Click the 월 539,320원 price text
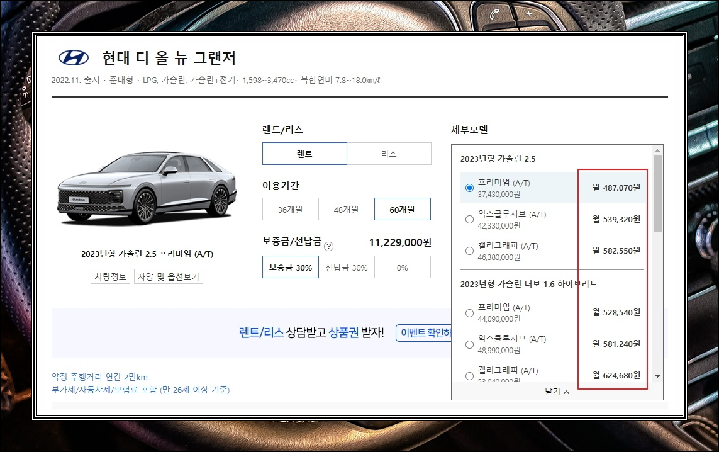Image resolution: width=719 pixels, height=452 pixels. tap(616, 219)
